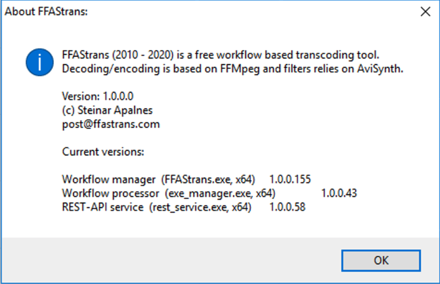Image resolution: width=440 pixels, height=284 pixels.
Task: Click the OK button
Action: pos(381,260)
